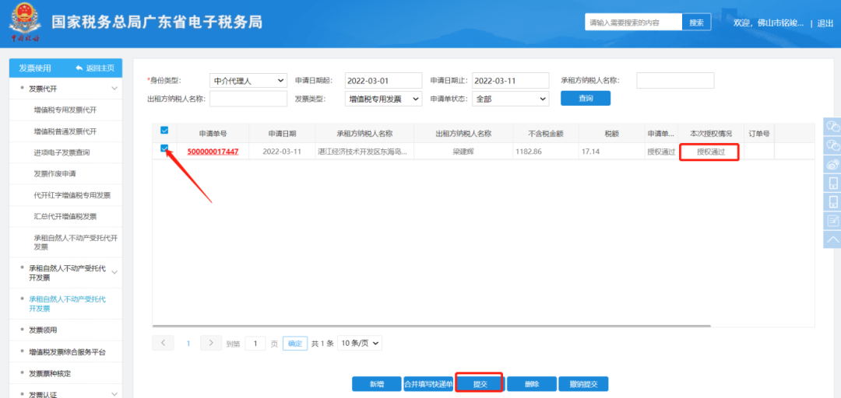Click the 本次授权情况 column header
The height and width of the screenshot is (398, 841).
(710, 134)
